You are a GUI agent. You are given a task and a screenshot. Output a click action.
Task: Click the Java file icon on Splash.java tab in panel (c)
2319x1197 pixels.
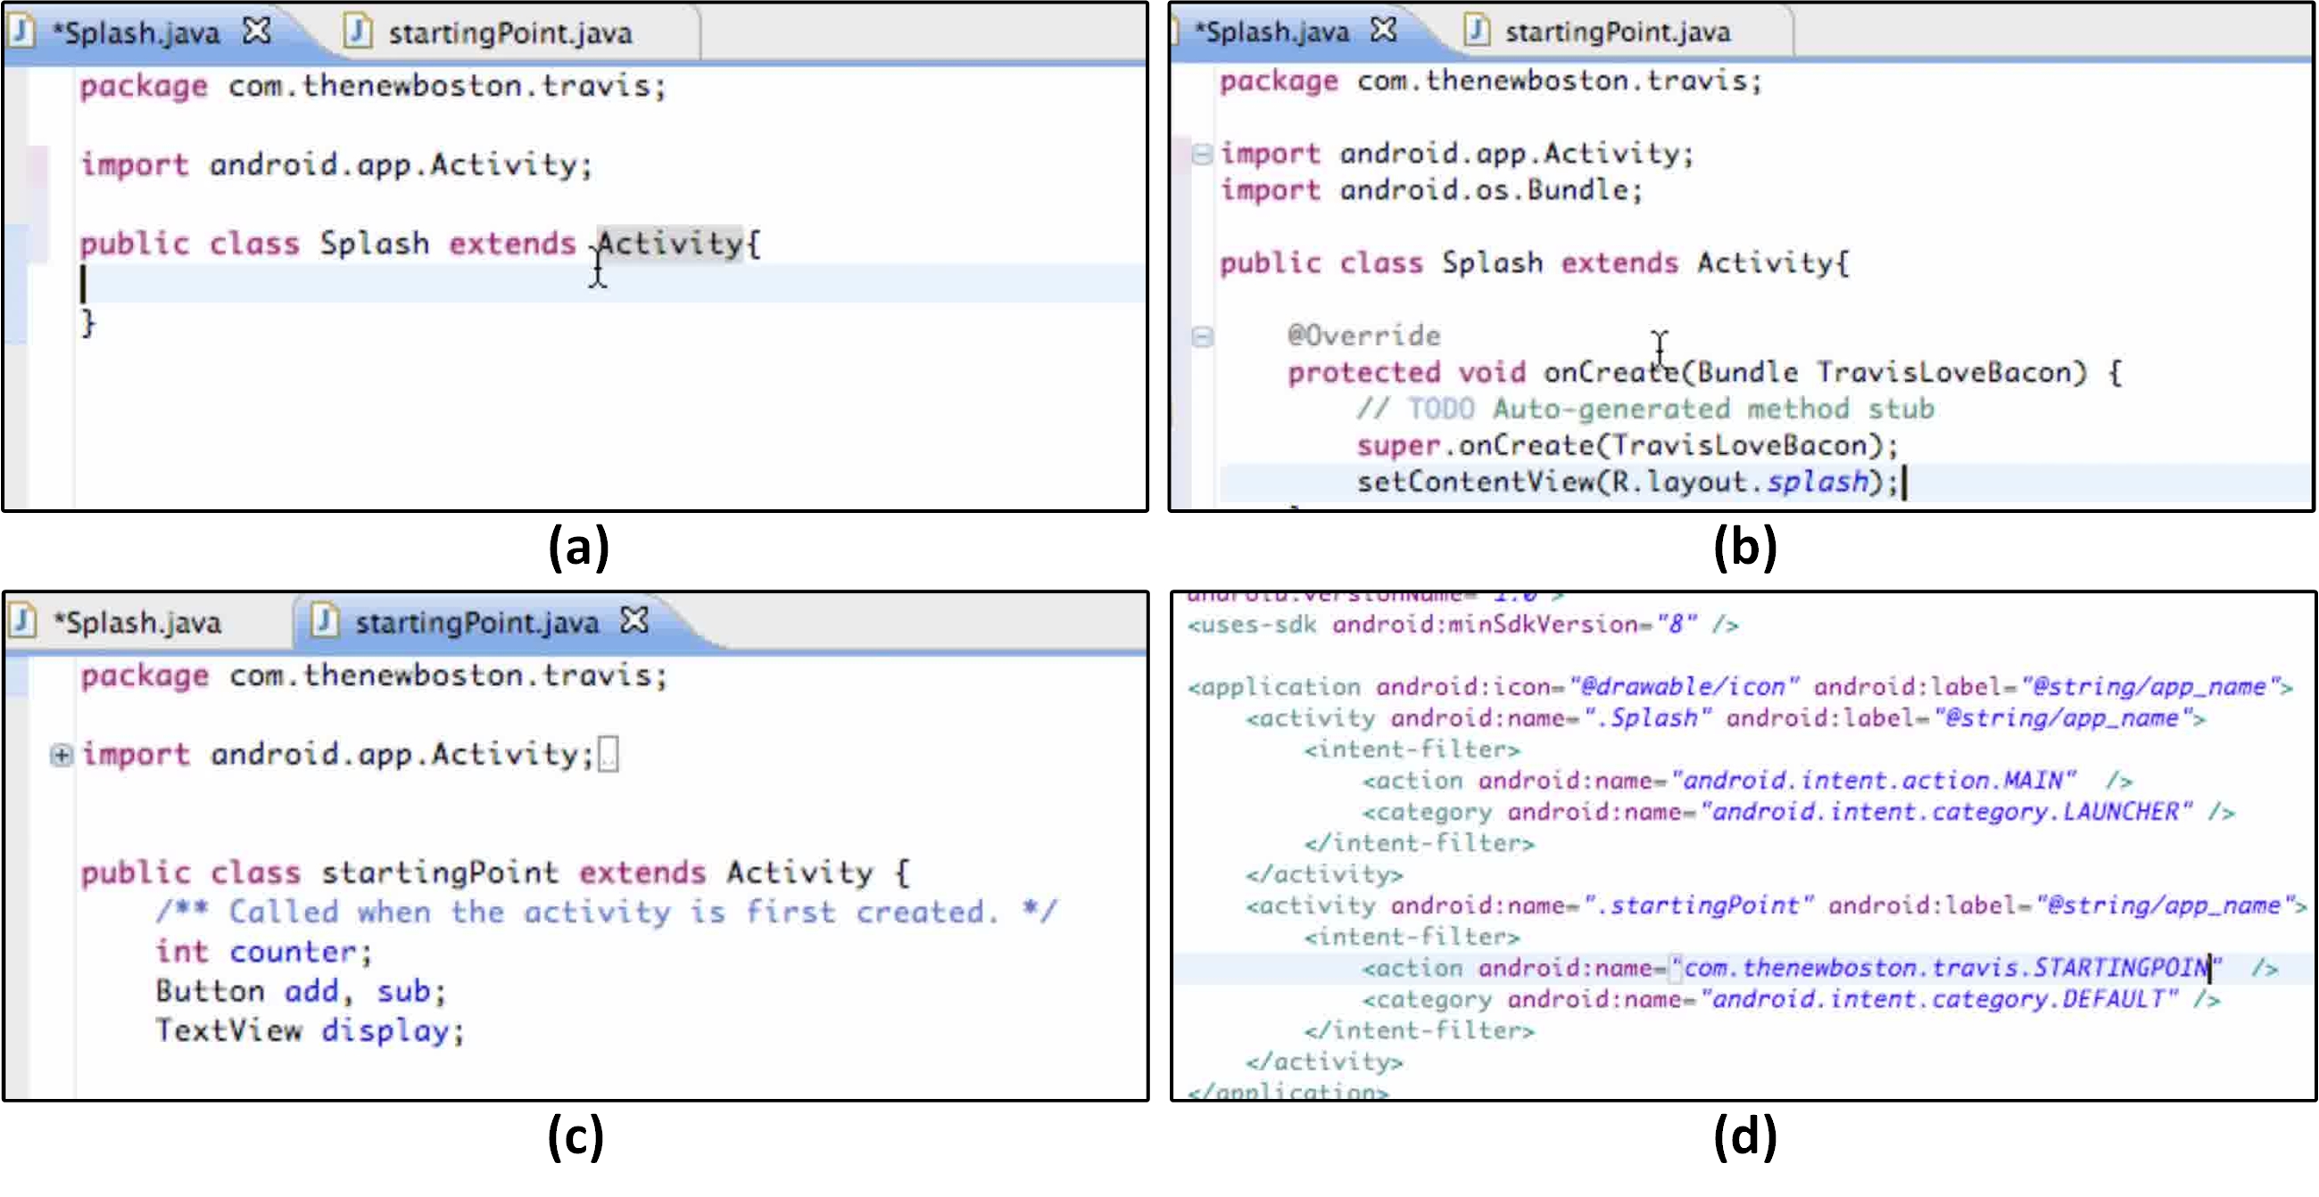click(x=21, y=621)
